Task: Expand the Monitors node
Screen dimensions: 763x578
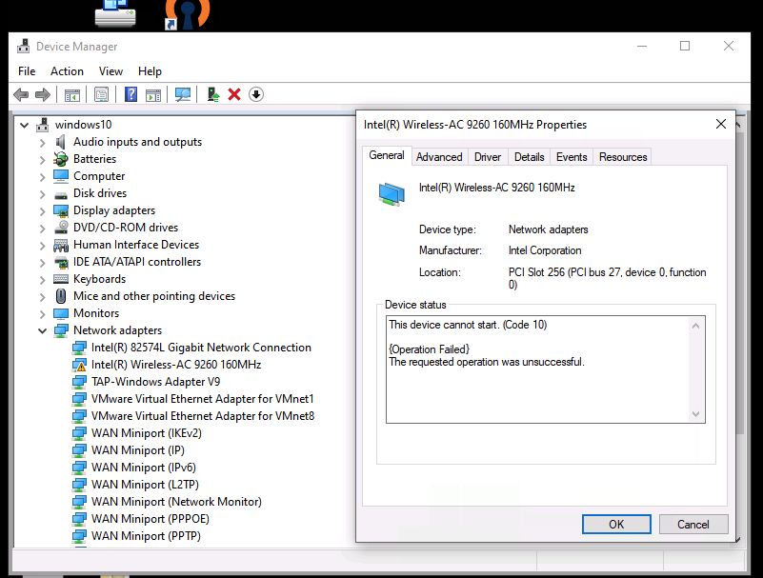Action: pos(42,314)
